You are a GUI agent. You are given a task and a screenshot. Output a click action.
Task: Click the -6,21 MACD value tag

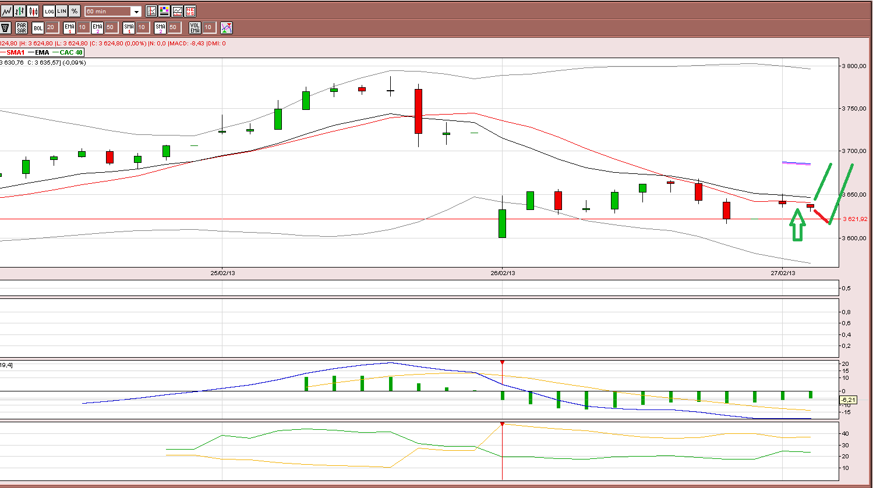coord(848,400)
